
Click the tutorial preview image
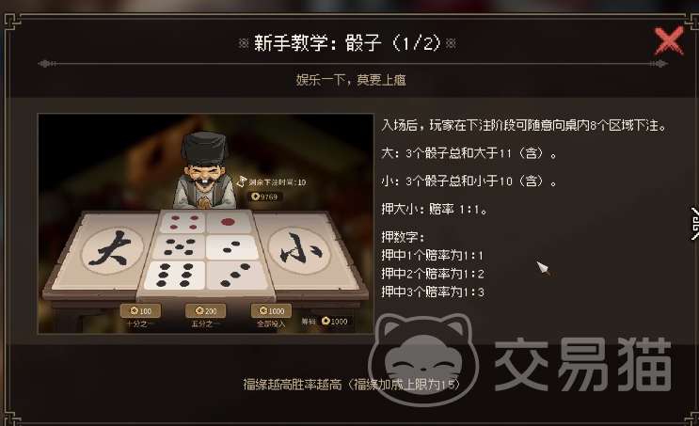[x=205, y=224]
